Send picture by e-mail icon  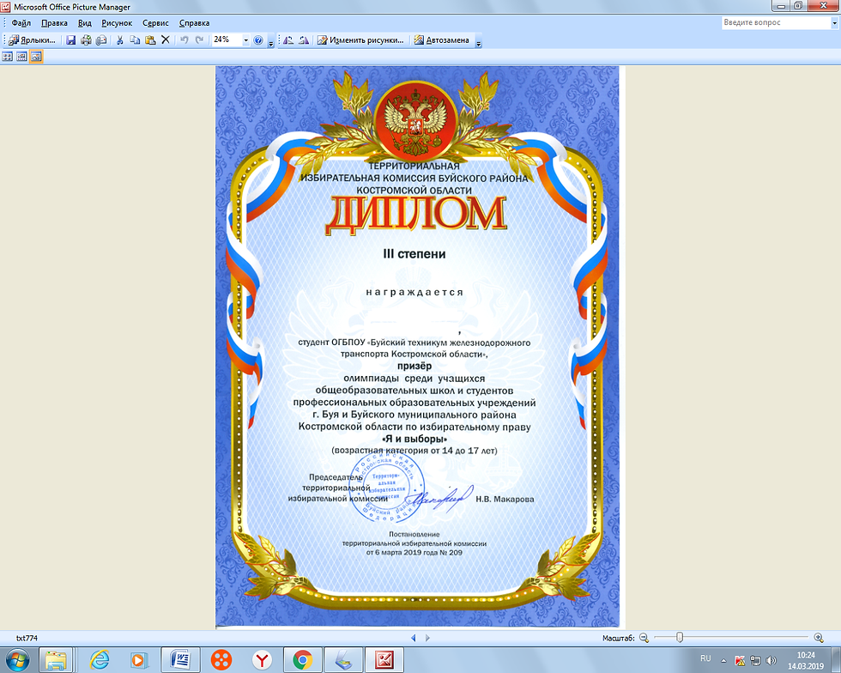tap(101, 39)
